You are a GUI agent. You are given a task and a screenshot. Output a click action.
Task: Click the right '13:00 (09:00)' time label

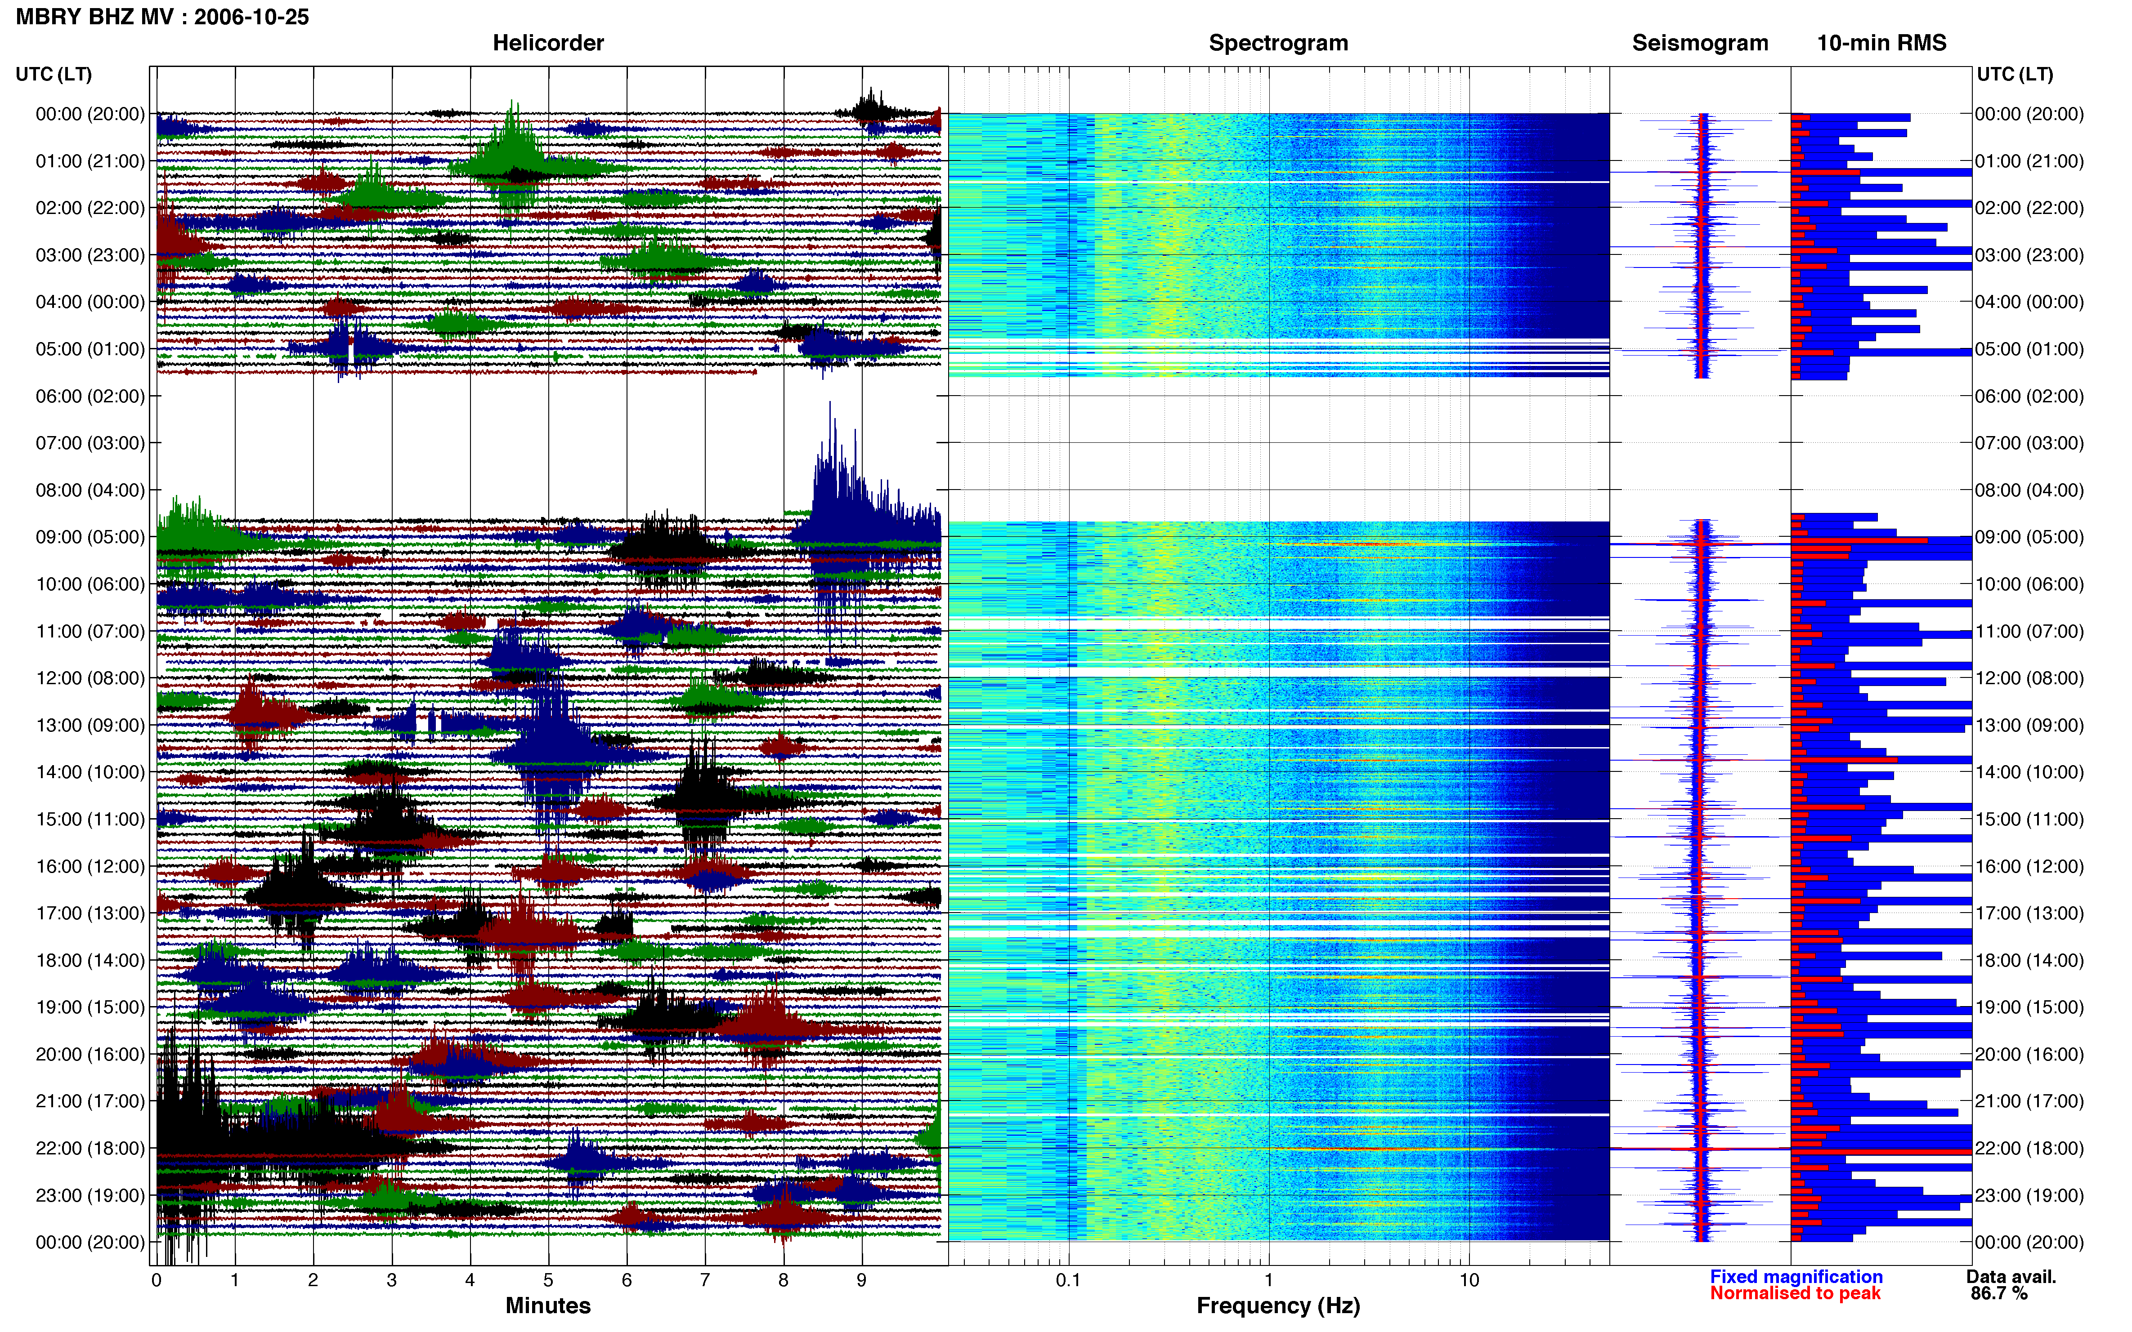pyautogui.click(x=2030, y=725)
